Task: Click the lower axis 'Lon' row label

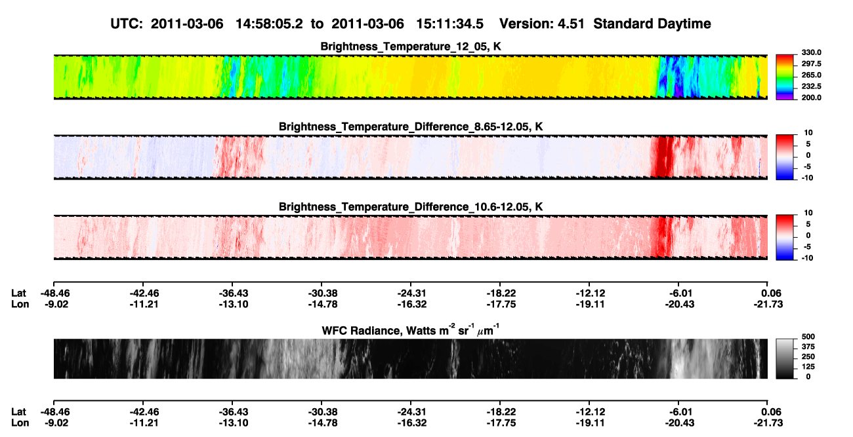Action: [19, 422]
